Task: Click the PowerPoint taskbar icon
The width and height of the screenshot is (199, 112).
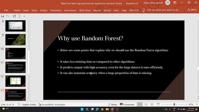Action: point(112,109)
